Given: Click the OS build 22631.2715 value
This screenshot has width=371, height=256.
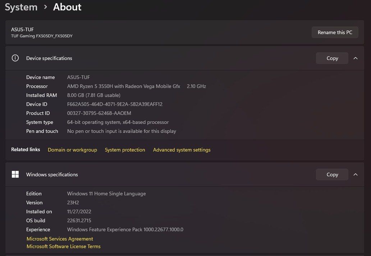Looking at the screenshot, I should click(x=79, y=220).
